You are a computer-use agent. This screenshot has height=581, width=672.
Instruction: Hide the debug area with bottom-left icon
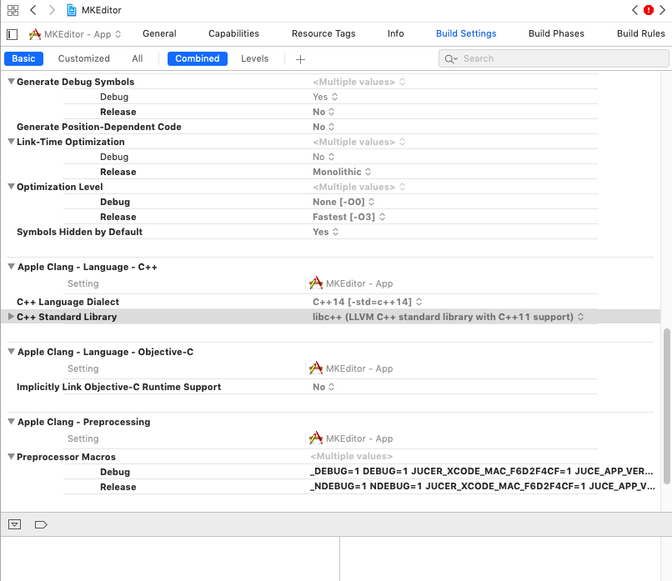point(14,524)
